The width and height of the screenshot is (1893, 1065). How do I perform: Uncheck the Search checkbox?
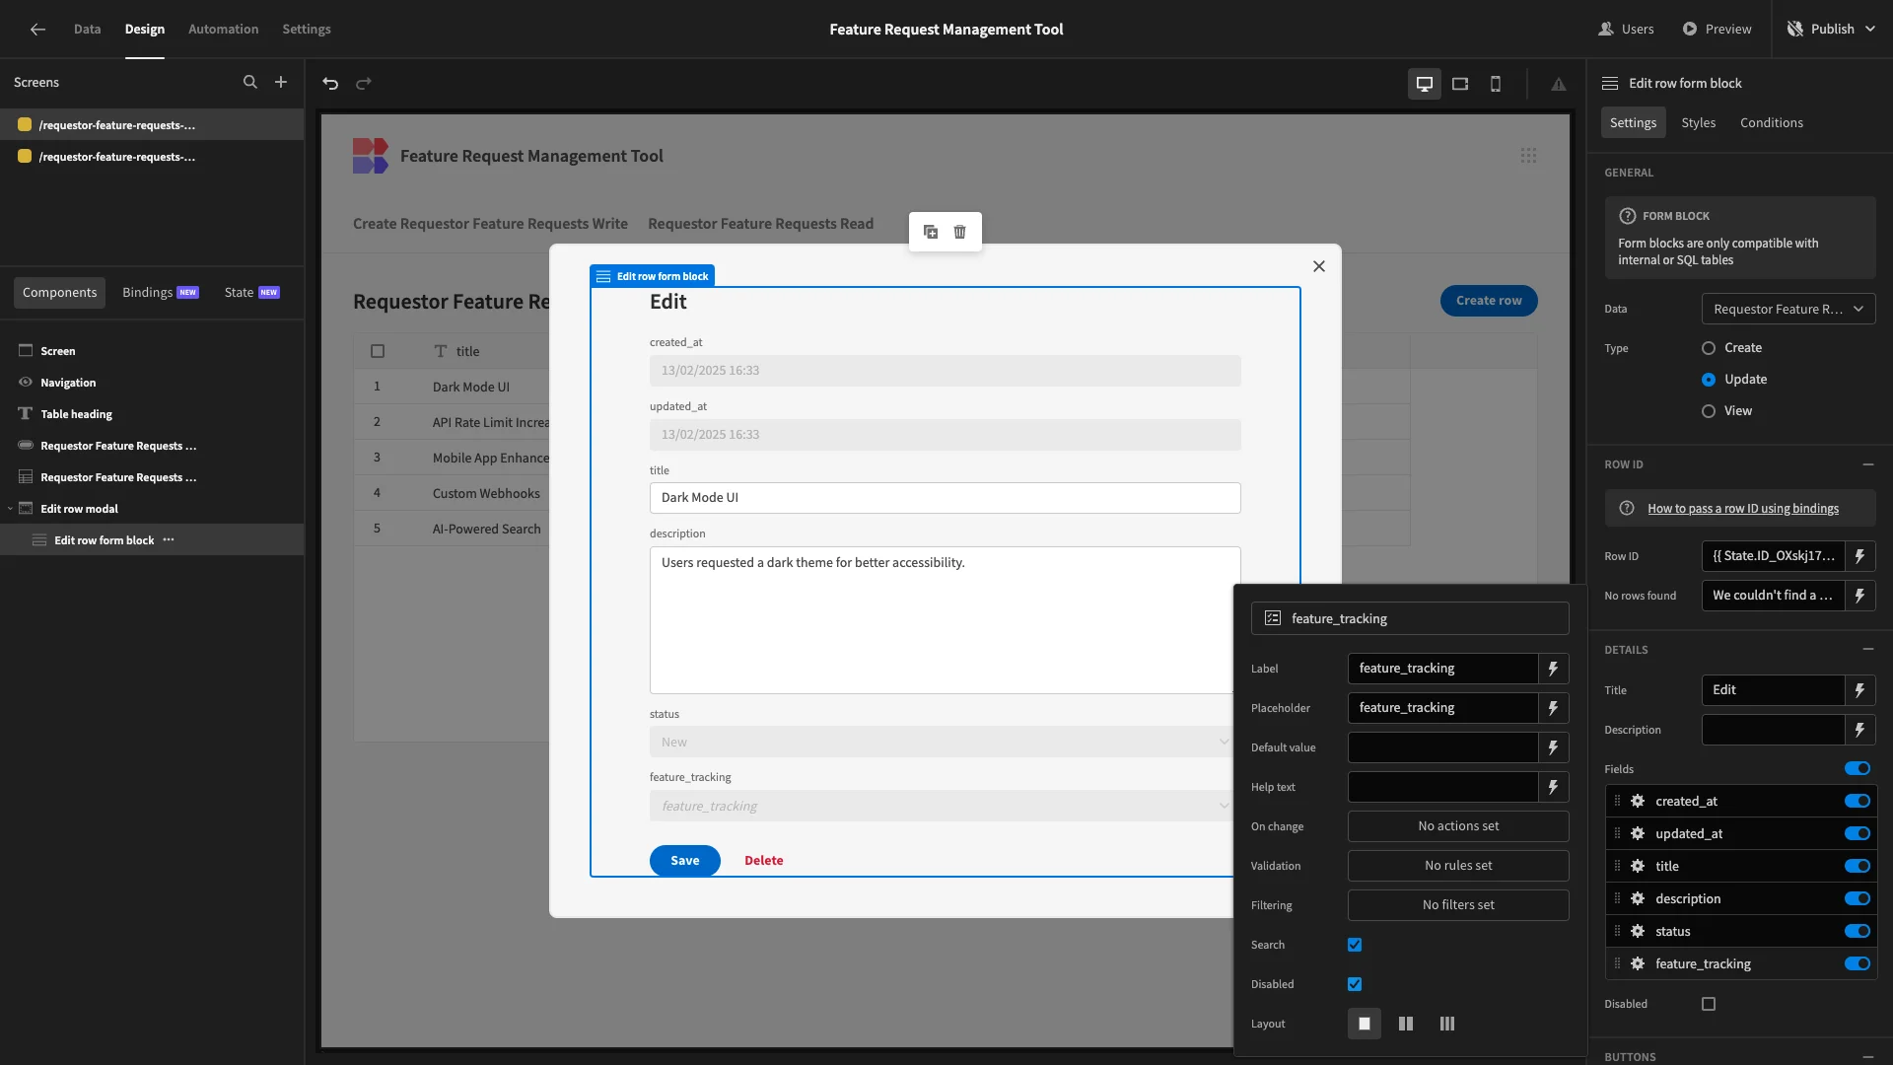(x=1355, y=945)
